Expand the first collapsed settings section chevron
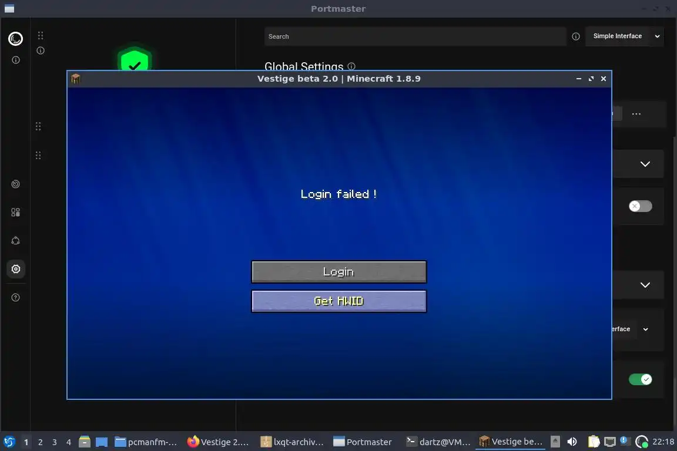Viewport: 677px width, 451px height. (x=645, y=164)
